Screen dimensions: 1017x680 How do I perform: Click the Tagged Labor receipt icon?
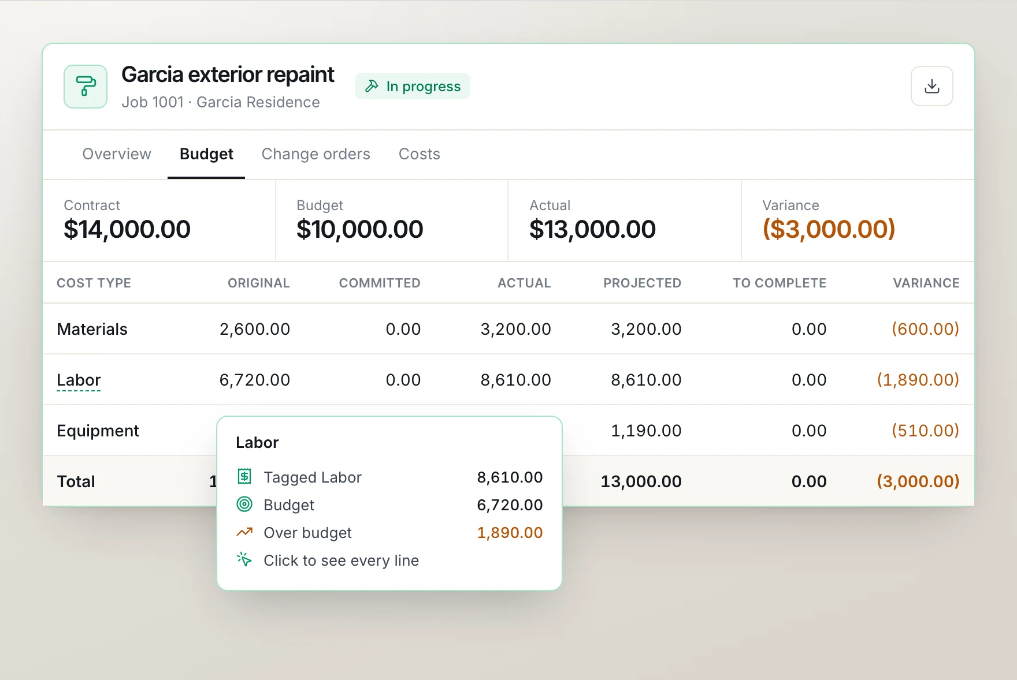click(244, 477)
